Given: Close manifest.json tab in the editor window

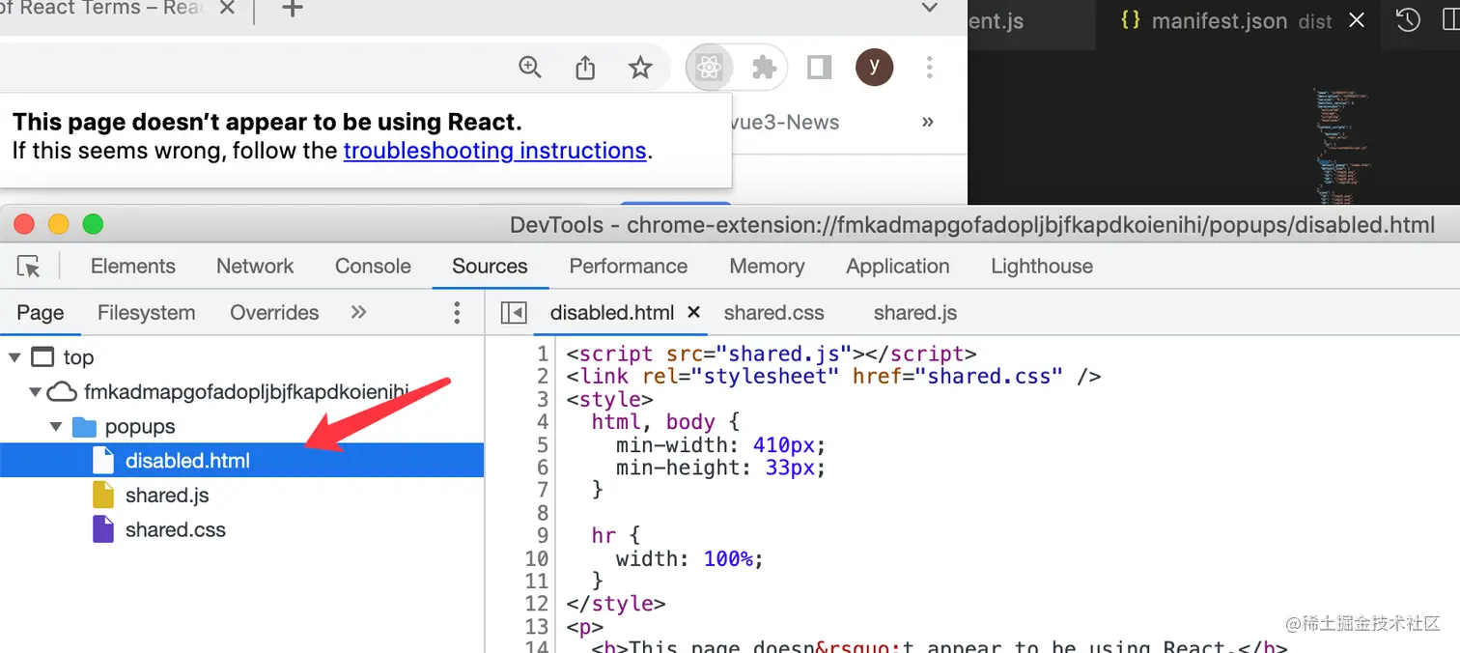Looking at the screenshot, I should 1357,20.
